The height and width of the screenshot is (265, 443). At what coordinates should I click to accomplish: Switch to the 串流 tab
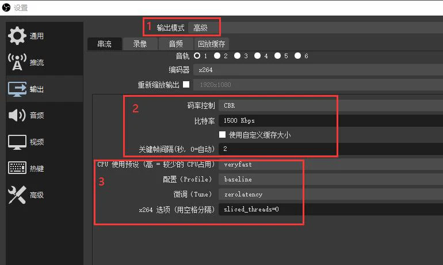point(105,44)
